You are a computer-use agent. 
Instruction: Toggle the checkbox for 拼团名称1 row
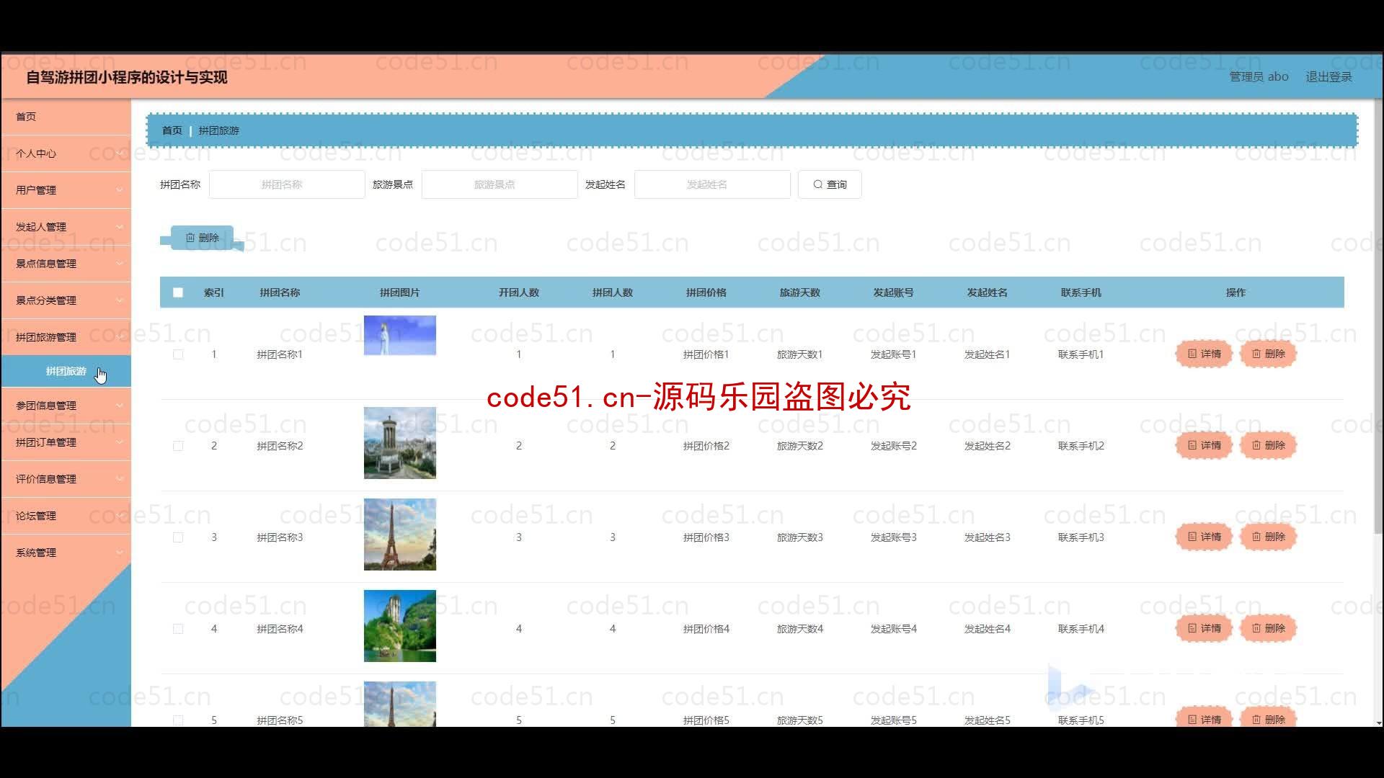click(178, 354)
